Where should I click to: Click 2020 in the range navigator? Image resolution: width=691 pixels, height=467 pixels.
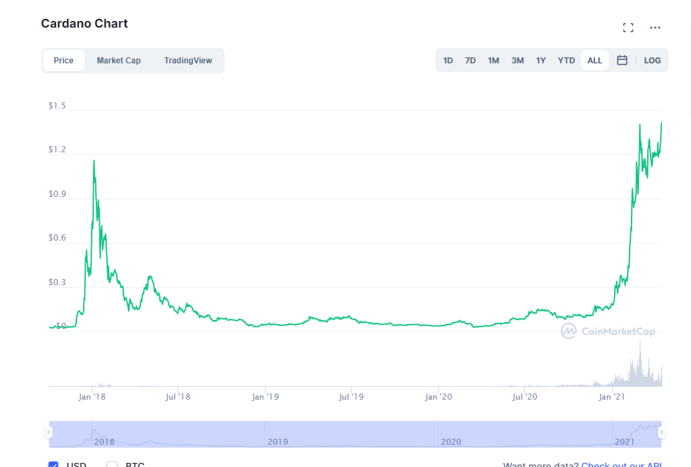pyautogui.click(x=451, y=441)
